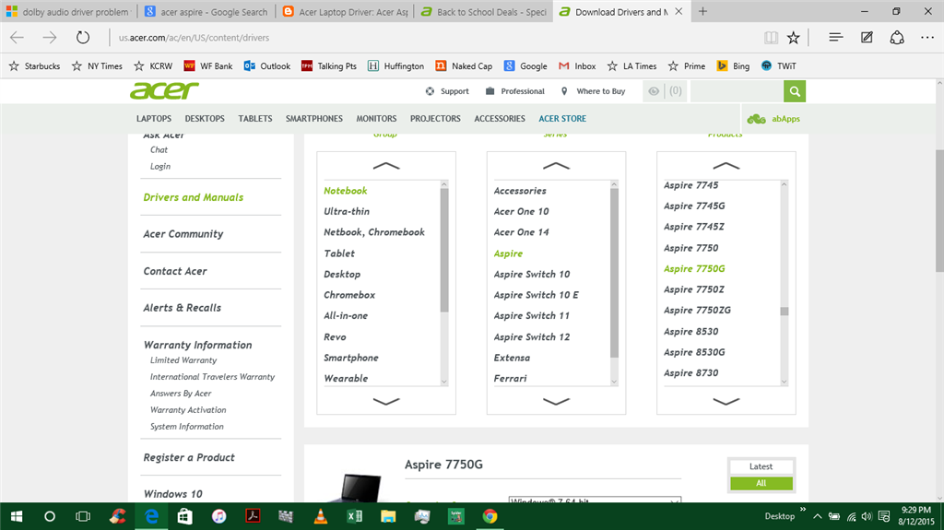Open the LAPTOPS menu
Image resolution: width=944 pixels, height=530 pixels.
click(154, 119)
